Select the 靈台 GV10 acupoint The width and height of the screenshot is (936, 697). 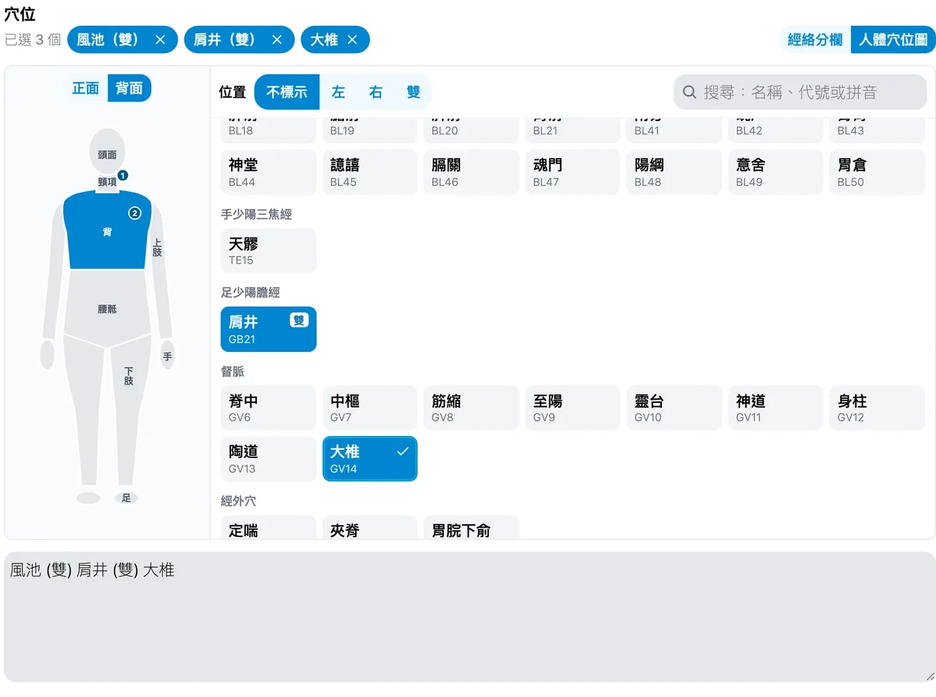coord(674,408)
